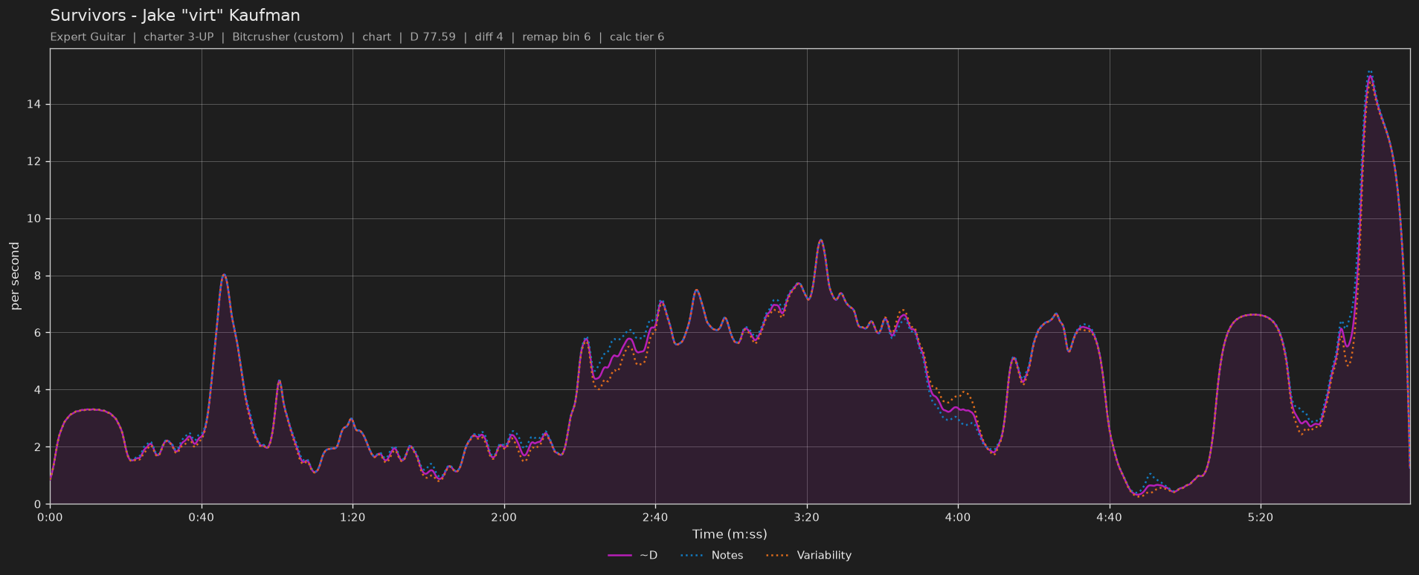This screenshot has height=575, width=1419.
Task: Click the "remap bin 6" subtitle text
Action: coord(556,37)
